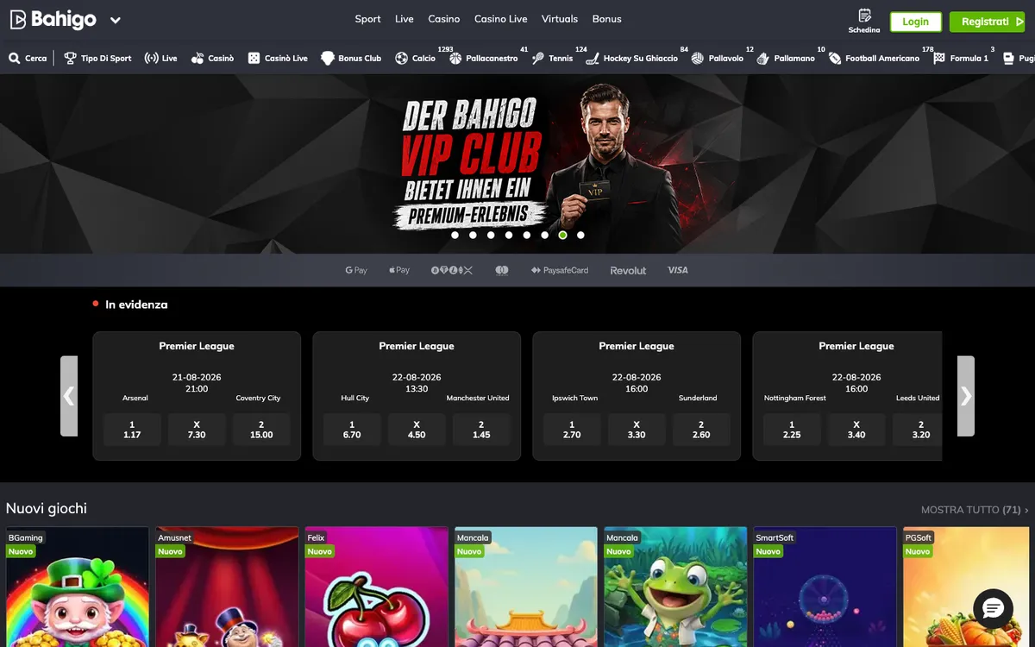Bet on Arsenal draw at 7.30
The image size is (1035, 647).
(197, 430)
